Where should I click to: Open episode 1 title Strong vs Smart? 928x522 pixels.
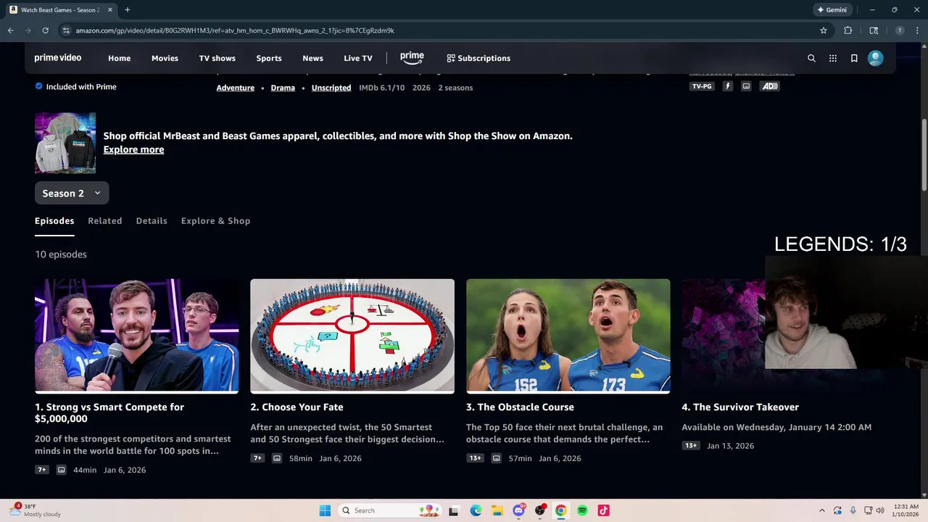(109, 413)
